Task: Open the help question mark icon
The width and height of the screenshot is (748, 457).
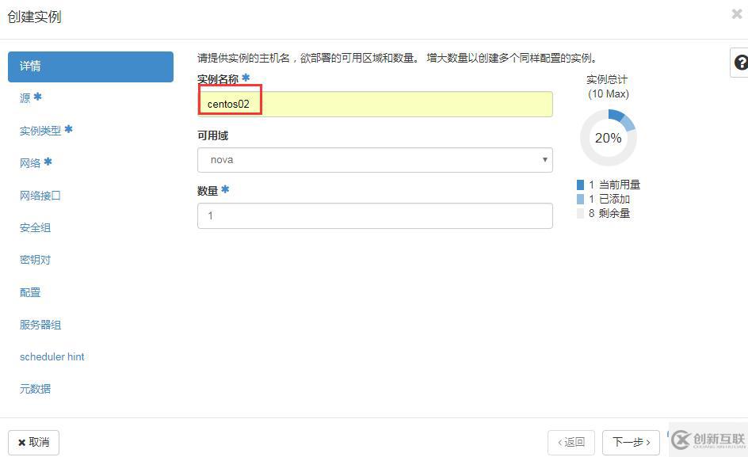Action: coord(740,63)
